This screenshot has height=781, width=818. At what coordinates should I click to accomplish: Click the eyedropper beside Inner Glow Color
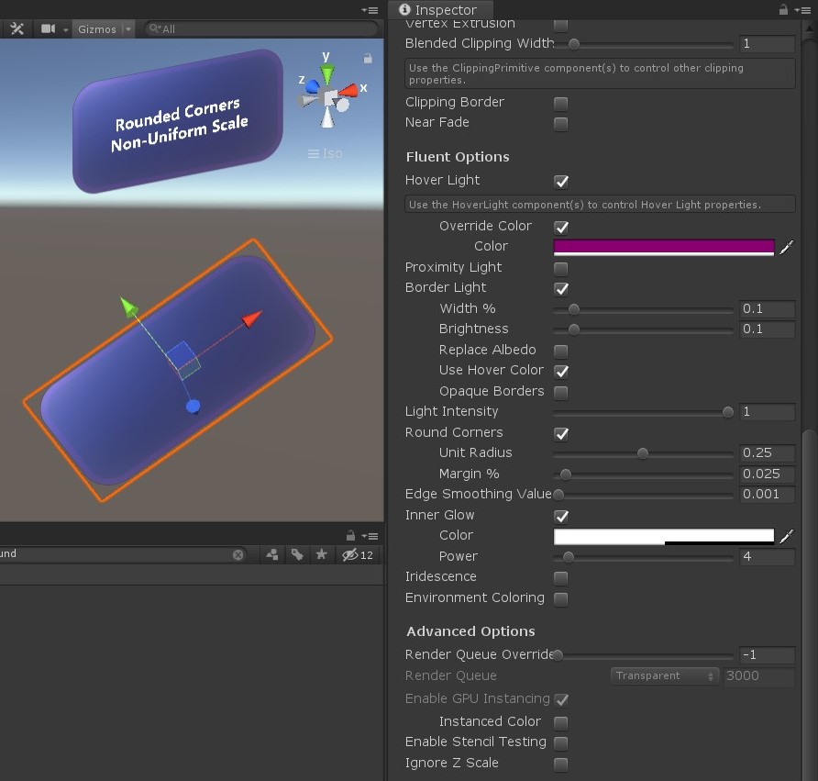click(786, 536)
